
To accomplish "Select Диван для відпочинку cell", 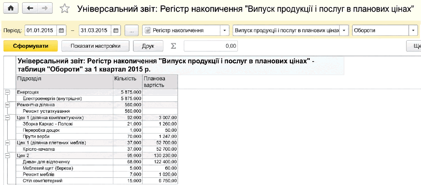I will 65,162.
